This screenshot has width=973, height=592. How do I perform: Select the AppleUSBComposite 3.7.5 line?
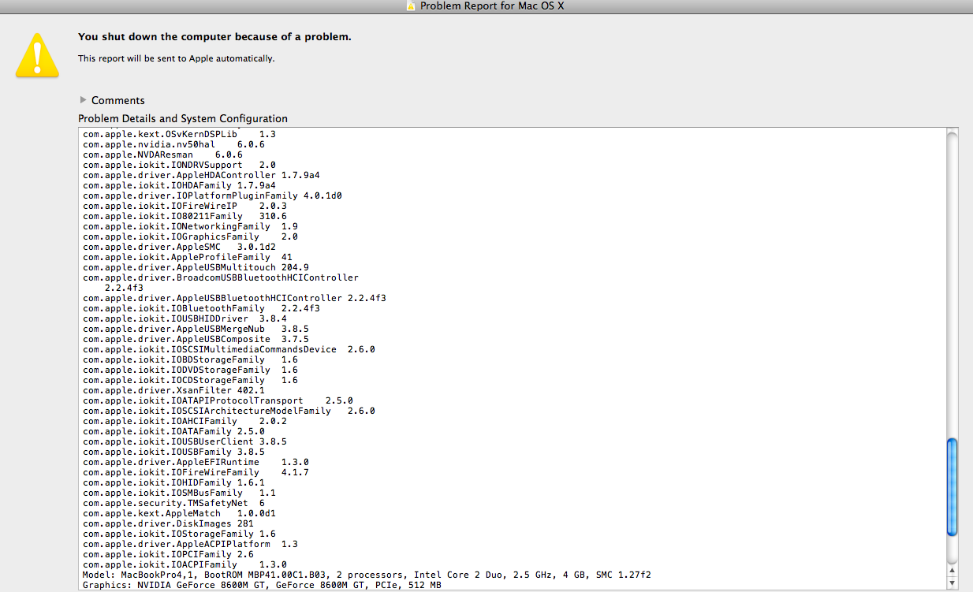click(x=196, y=339)
